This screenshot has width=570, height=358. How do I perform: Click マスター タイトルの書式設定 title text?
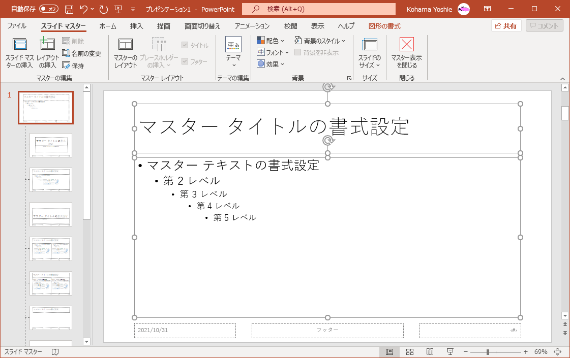(274, 127)
